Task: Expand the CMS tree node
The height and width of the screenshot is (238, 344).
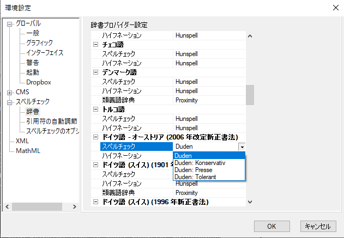Action: click(x=9, y=92)
